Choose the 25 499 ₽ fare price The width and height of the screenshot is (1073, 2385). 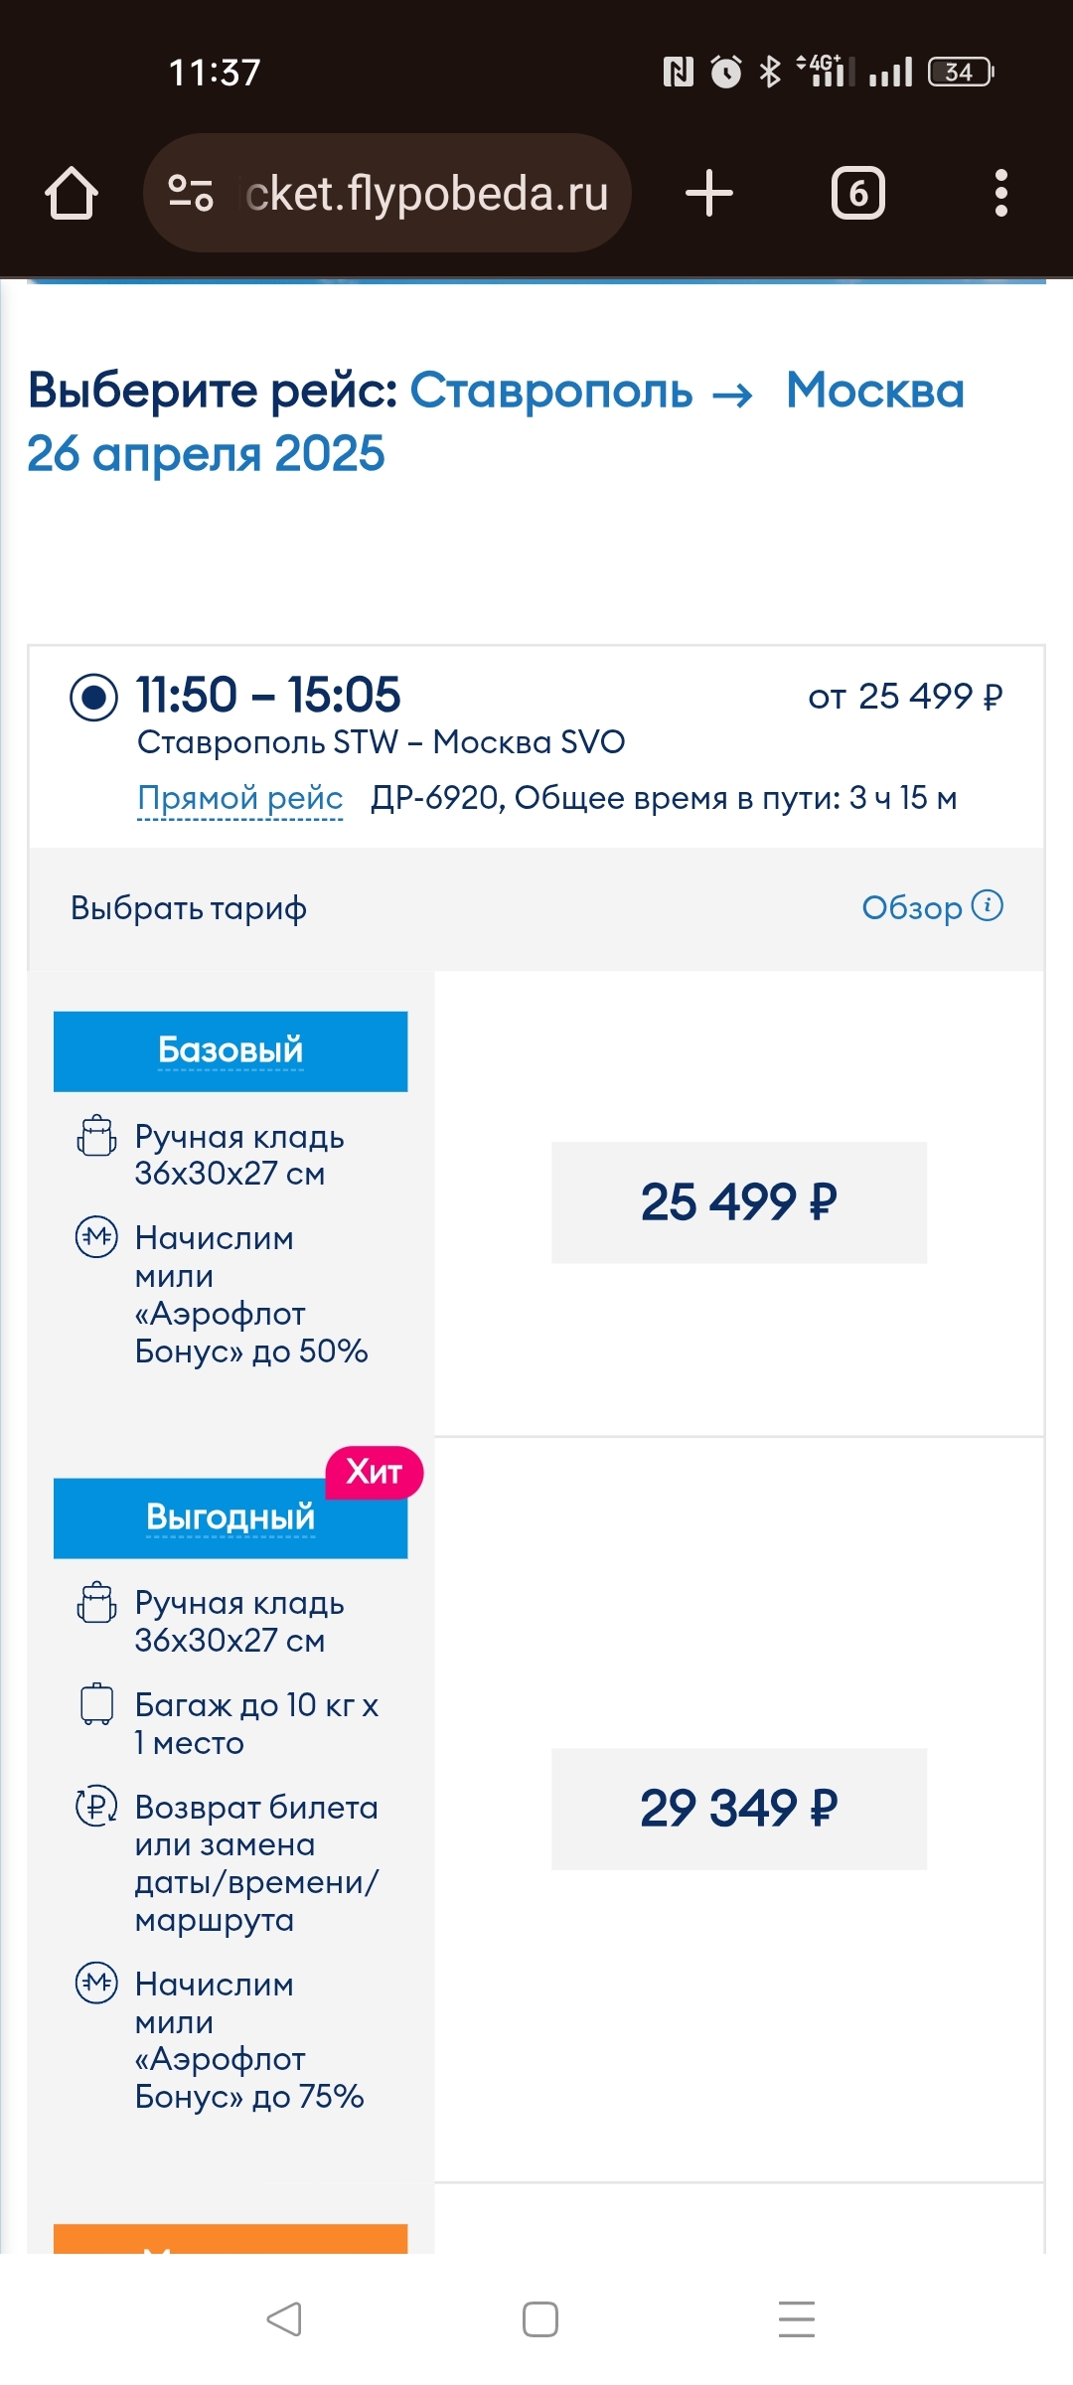pyautogui.click(x=738, y=1202)
